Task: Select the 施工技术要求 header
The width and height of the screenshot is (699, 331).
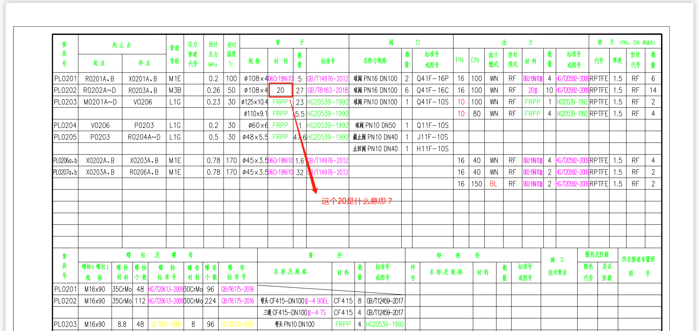Action: click(558, 266)
